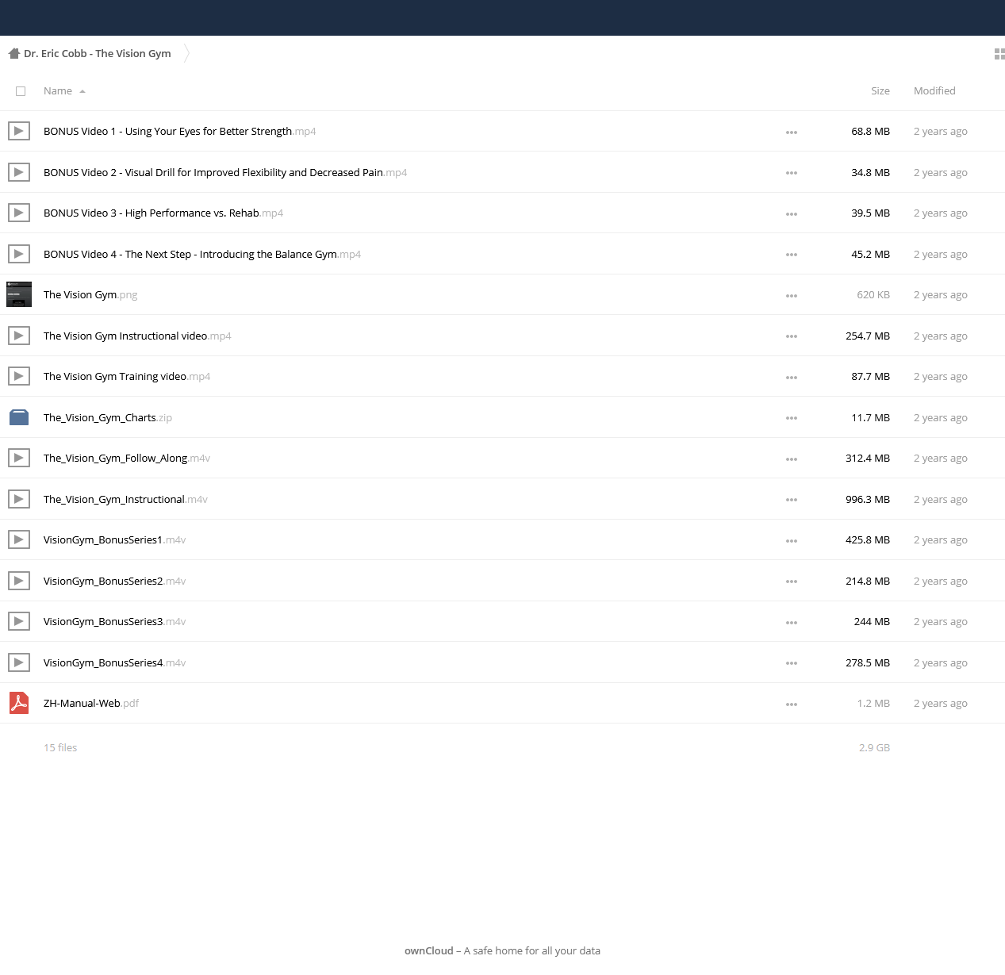This screenshot has width=1005, height=975.
Task: Open actions menu for BONUS Video 4
Action: click(x=792, y=255)
